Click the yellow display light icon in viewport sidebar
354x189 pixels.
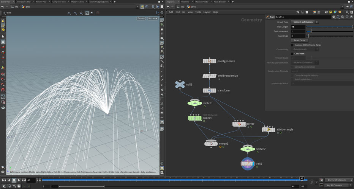[162, 47]
